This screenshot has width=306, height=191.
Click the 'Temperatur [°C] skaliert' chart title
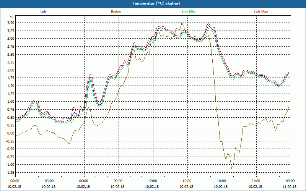tap(156, 3)
